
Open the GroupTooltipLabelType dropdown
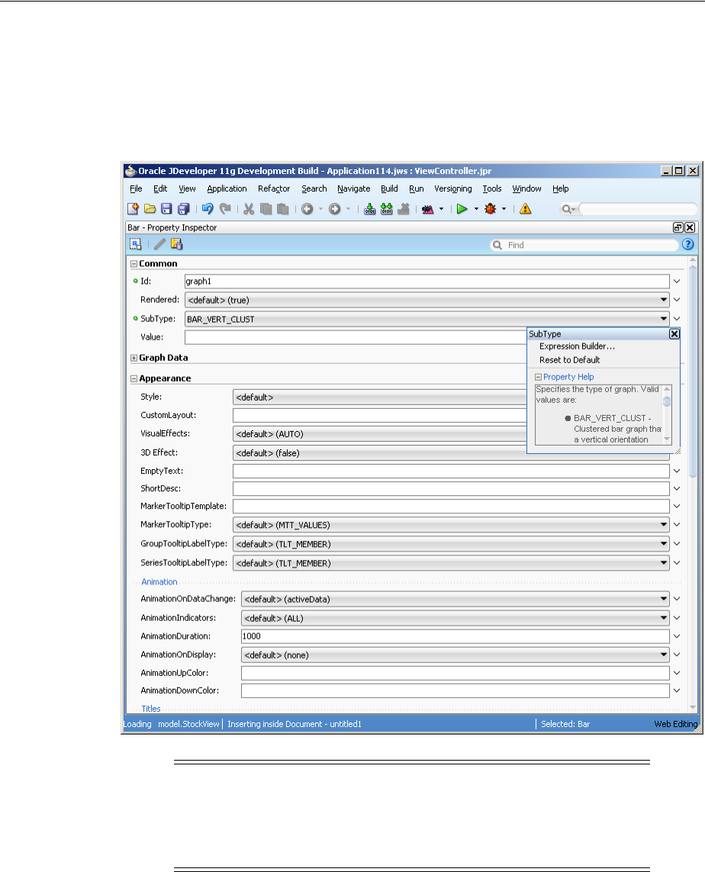(664, 543)
